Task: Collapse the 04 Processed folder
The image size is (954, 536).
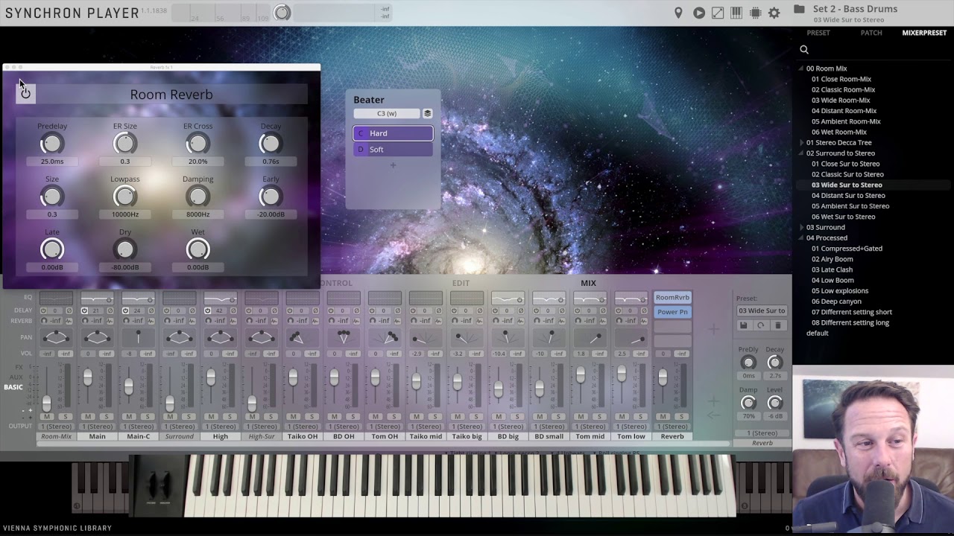Action: (x=802, y=238)
